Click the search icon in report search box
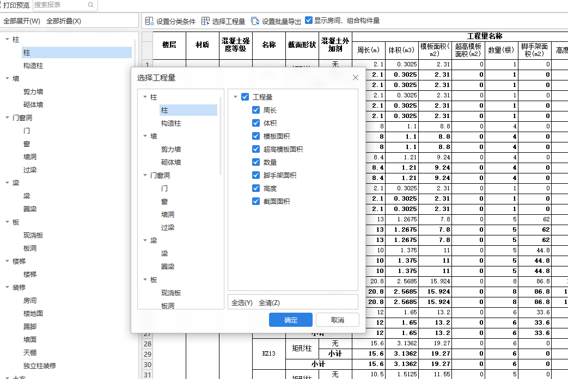Viewport: 568px width, 379px height. coord(90,5)
